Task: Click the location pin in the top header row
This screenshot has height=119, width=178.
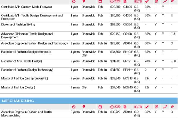Action: coord(84,1)
